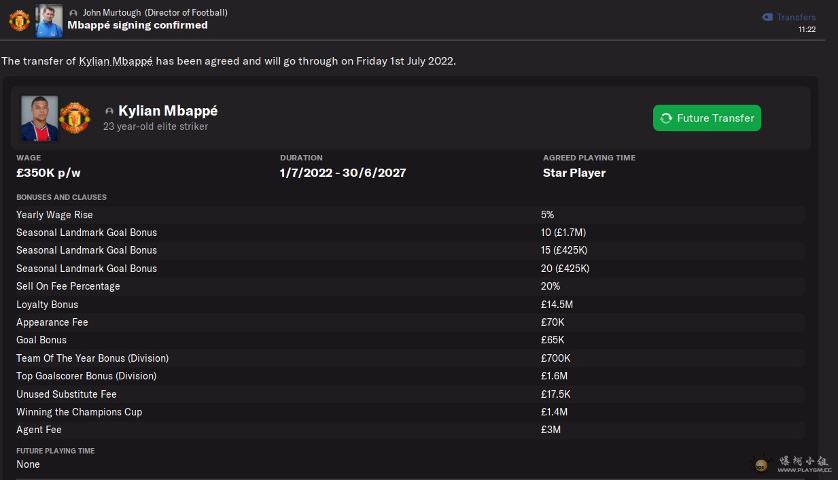
Task: Click the circular arrows icon in Future Transfer
Action: tap(666, 118)
